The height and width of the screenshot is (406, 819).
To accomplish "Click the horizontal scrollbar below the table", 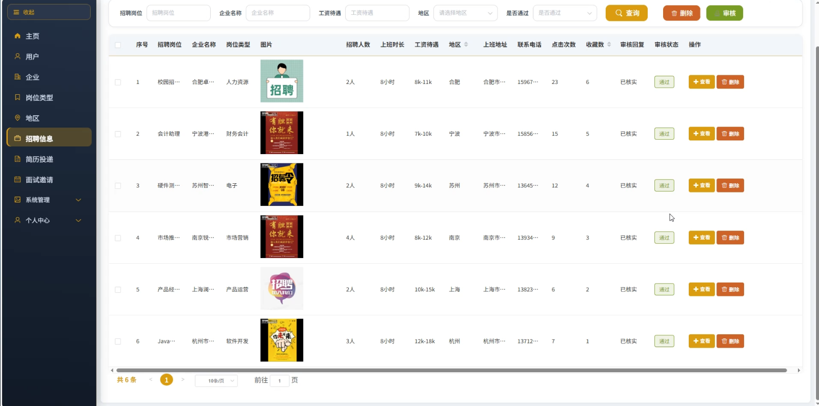I will click(x=451, y=370).
